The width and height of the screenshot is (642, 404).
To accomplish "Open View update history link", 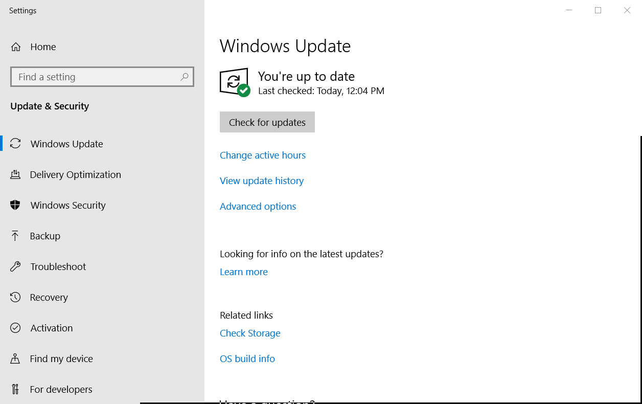I will tap(262, 181).
